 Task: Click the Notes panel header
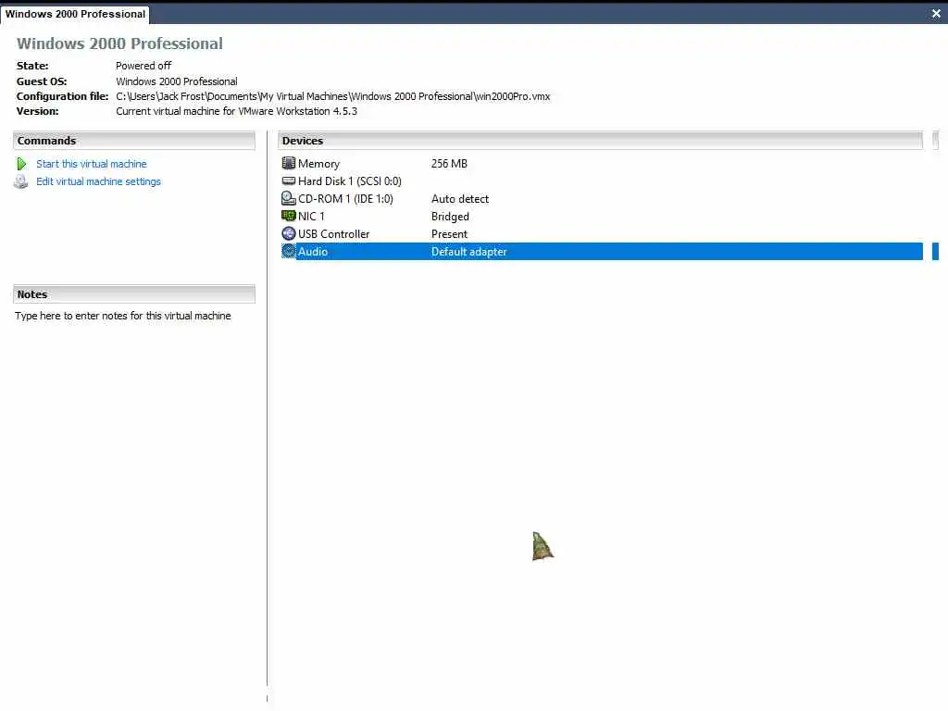pyautogui.click(x=134, y=294)
